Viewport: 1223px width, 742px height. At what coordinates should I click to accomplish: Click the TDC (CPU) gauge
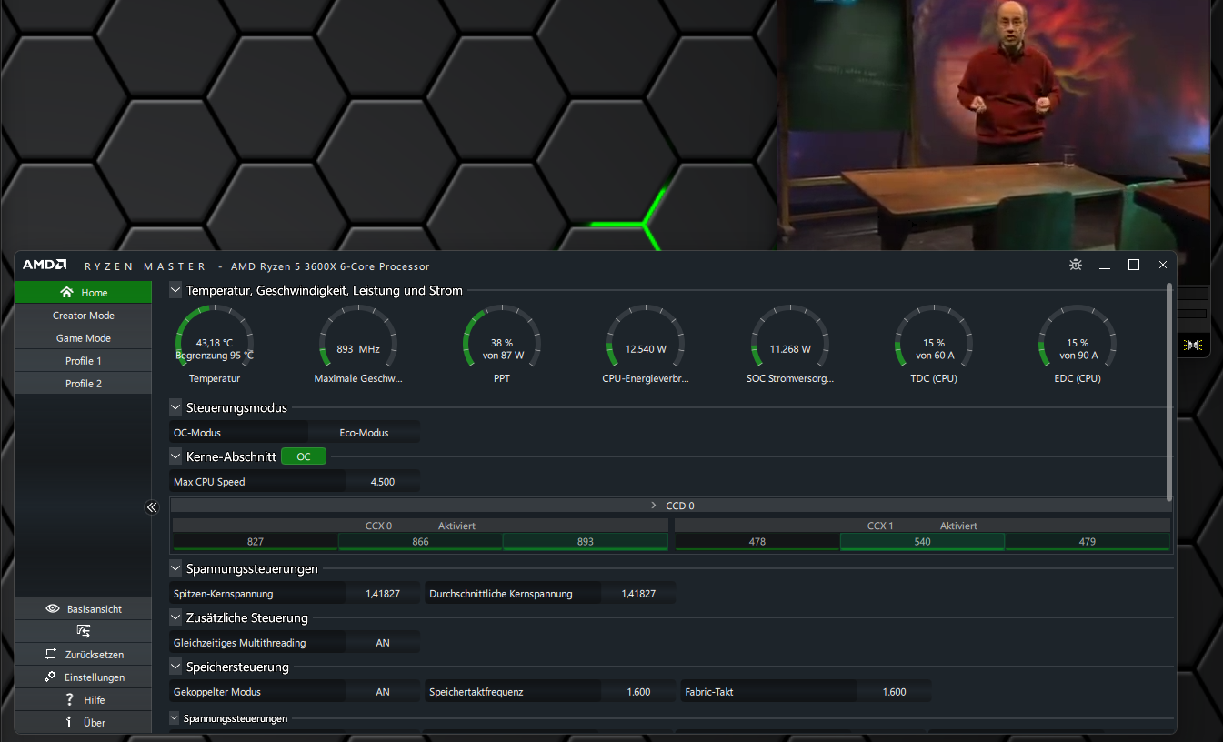[x=933, y=343]
